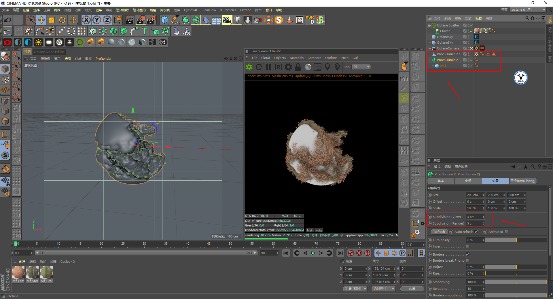Toggle the Auto refresh checkbox
The height and width of the screenshot is (299, 553).
pos(476,232)
